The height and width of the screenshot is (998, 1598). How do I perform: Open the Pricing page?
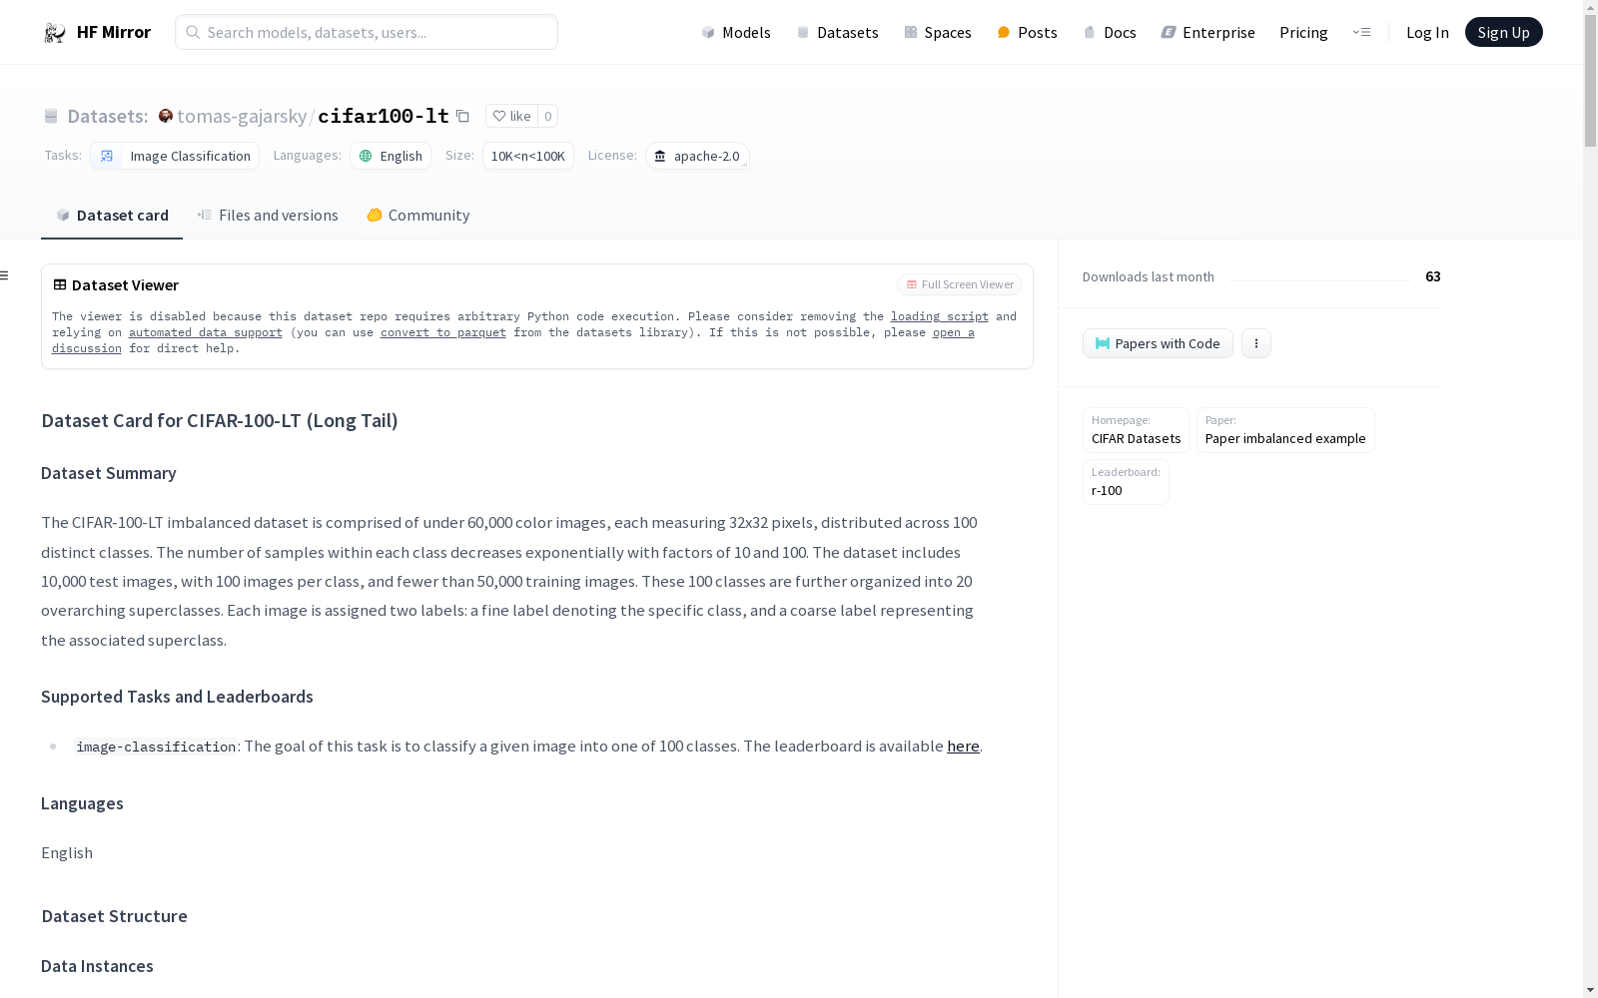(x=1303, y=32)
